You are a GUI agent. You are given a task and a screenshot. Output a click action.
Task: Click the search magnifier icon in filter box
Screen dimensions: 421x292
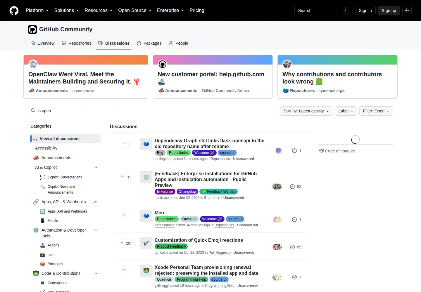tap(33, 111)
